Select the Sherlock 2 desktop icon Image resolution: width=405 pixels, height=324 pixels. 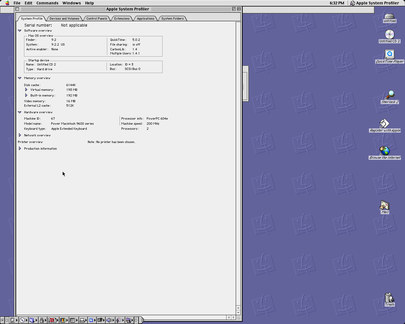[x=389, y=95]
